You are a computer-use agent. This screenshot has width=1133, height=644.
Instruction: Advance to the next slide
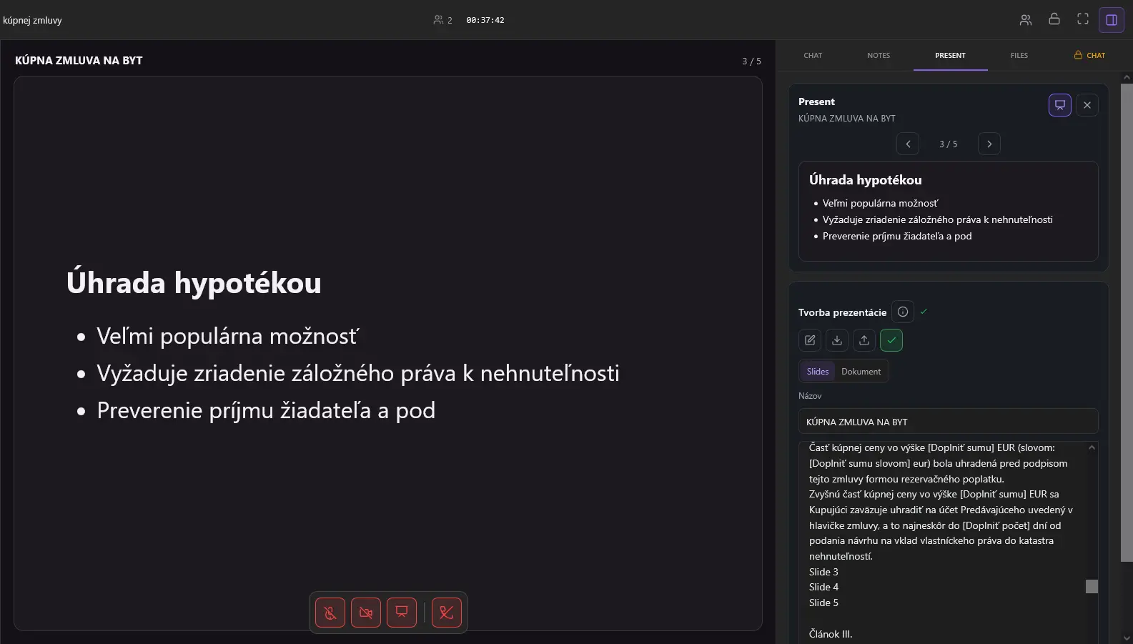coord(989,144)
